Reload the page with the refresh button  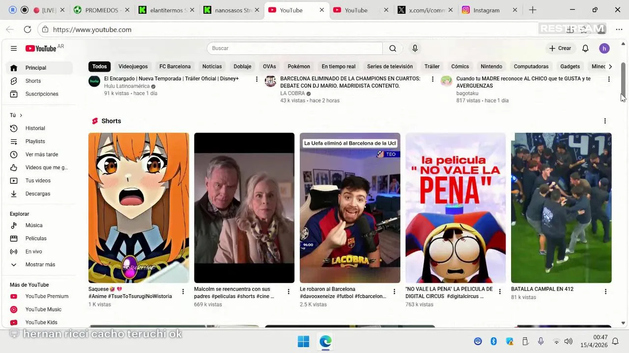click(28, 29)
